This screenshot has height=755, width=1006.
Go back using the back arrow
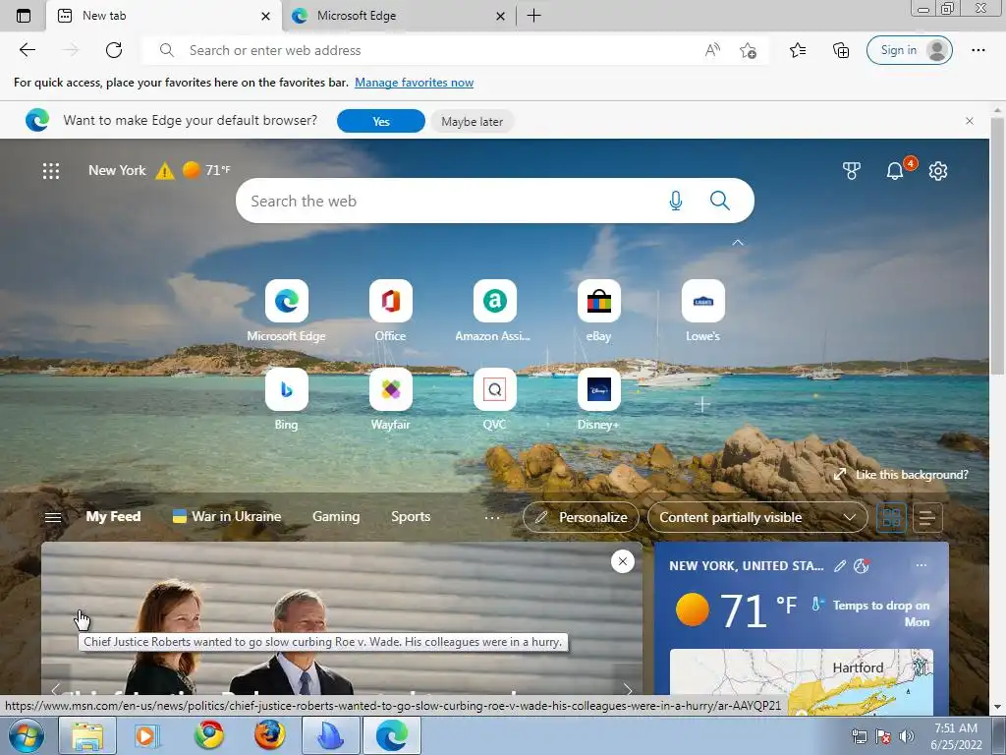pos(27,50)
